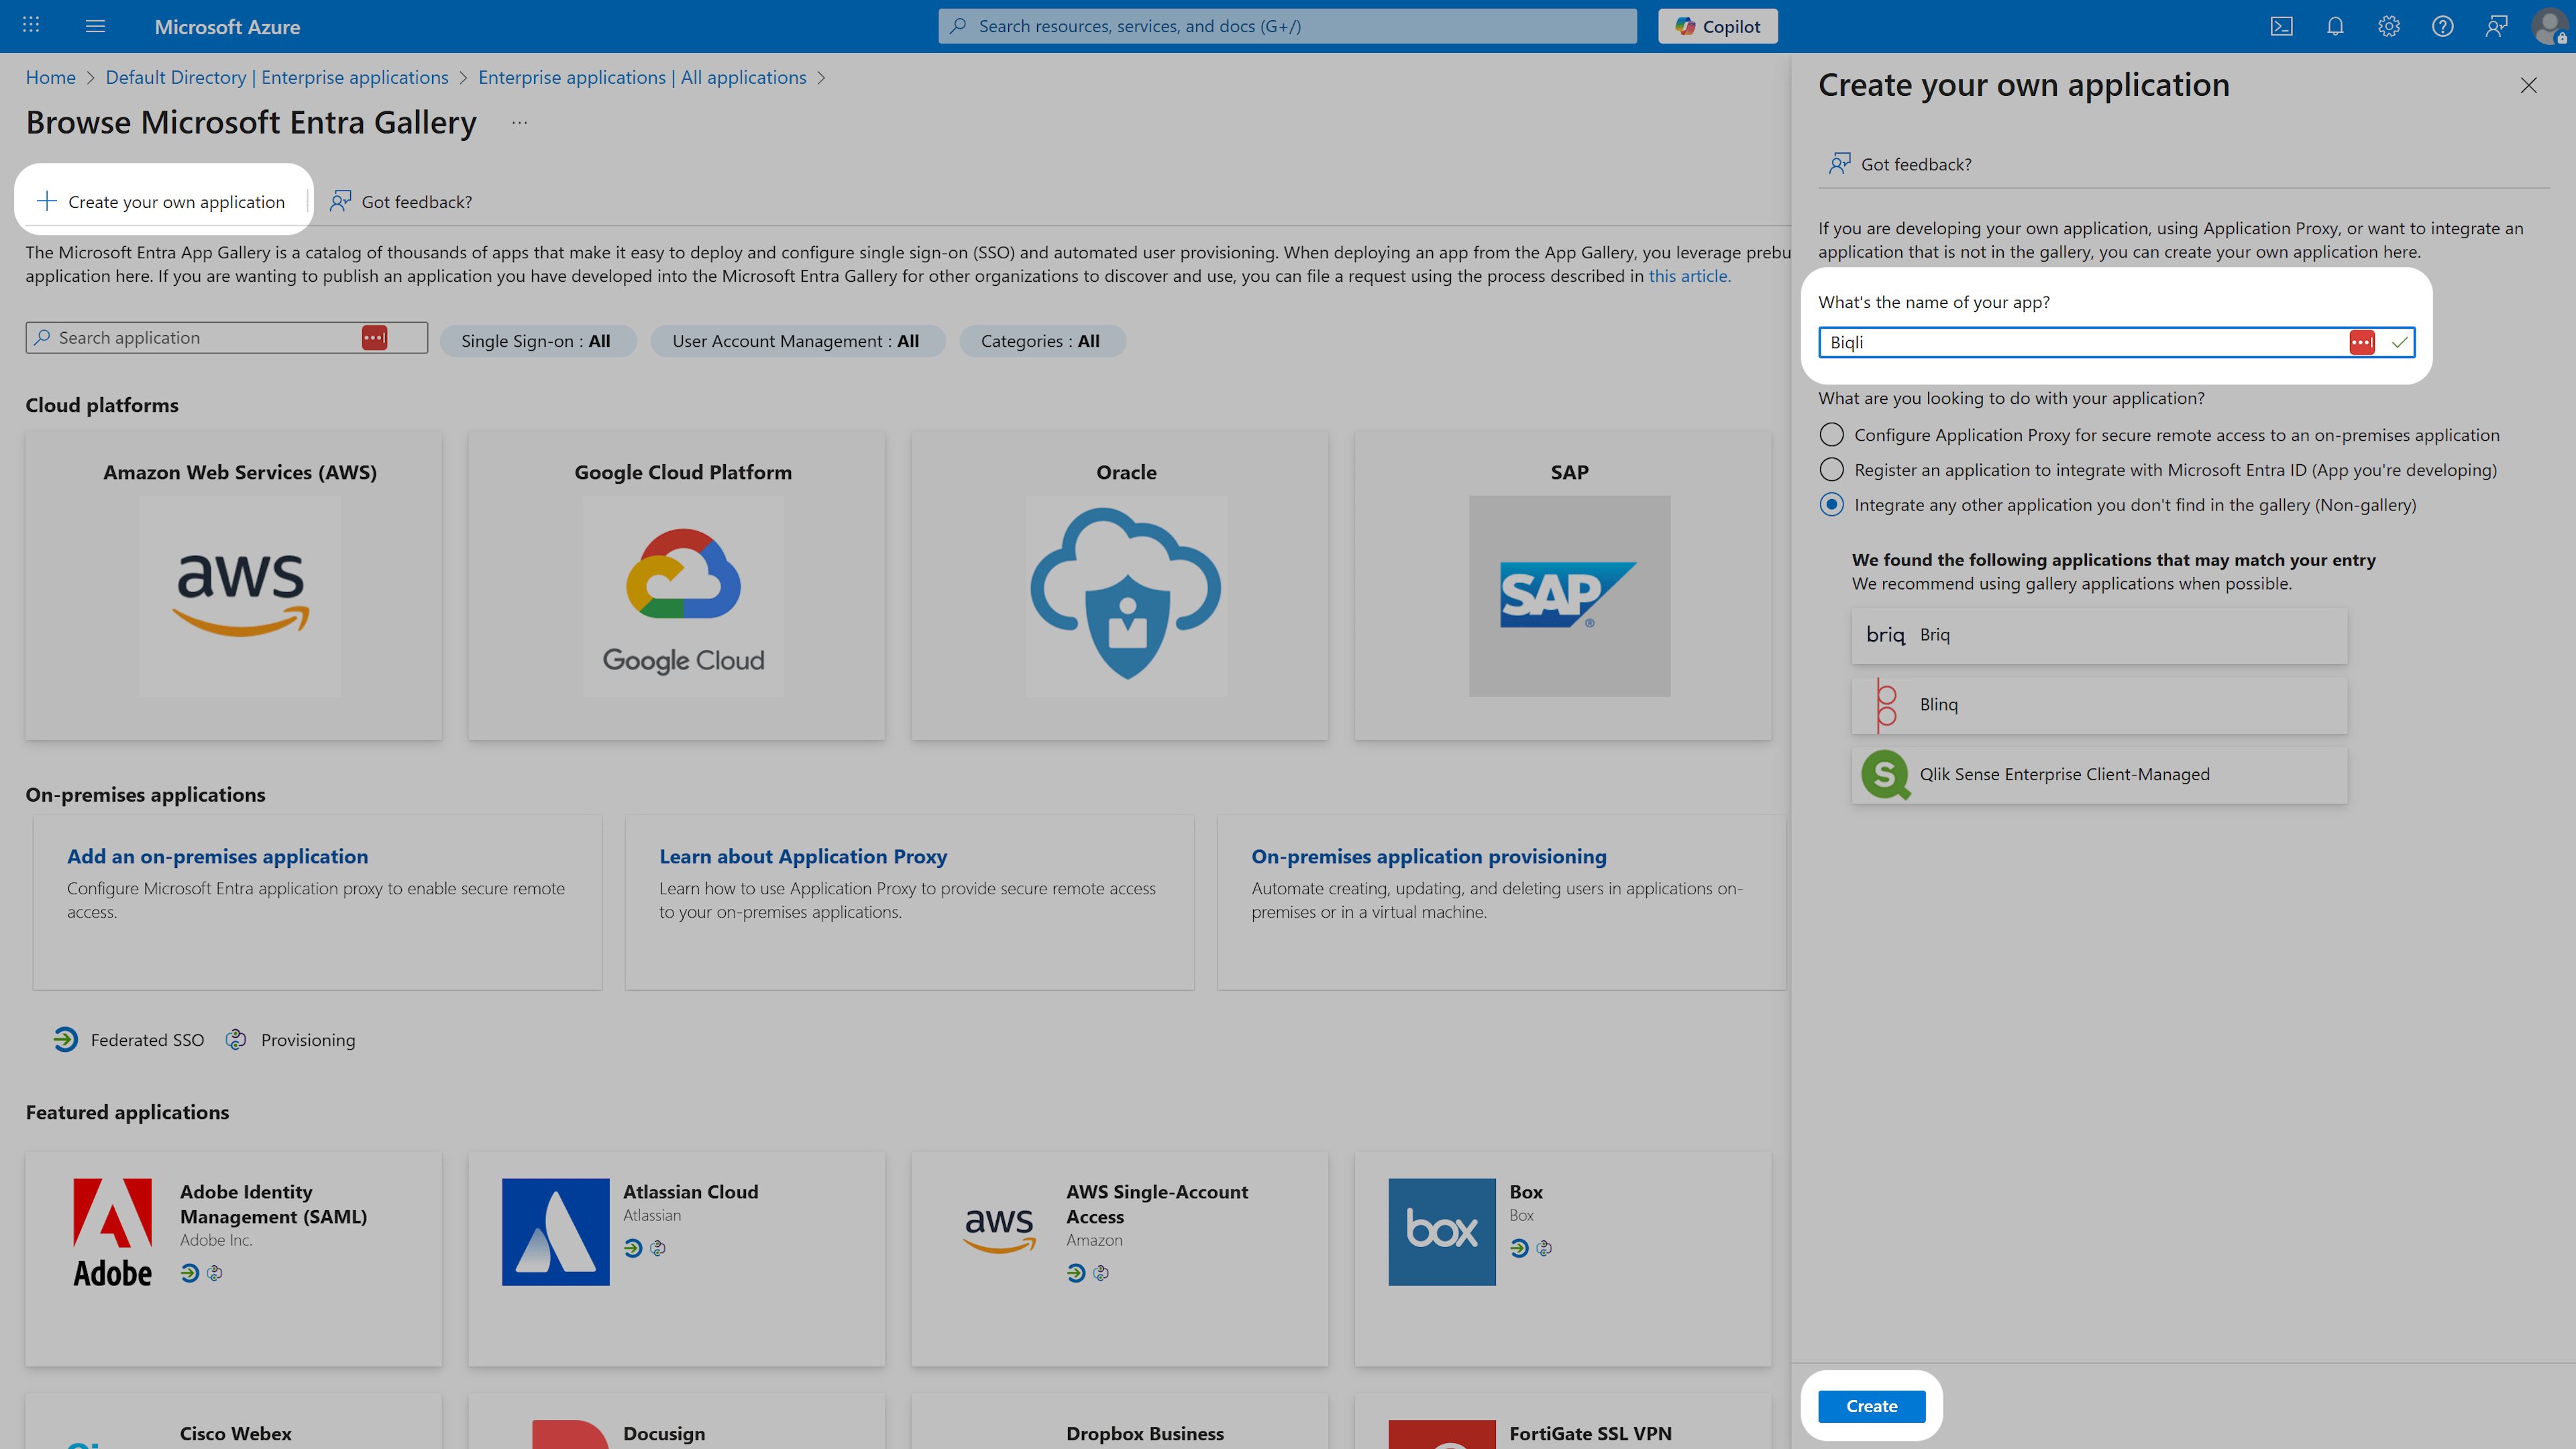The image size is (2576, 1449).
Task: Open the Amazon Web Services (AWS) tile
Action: (x=234, y=585)
